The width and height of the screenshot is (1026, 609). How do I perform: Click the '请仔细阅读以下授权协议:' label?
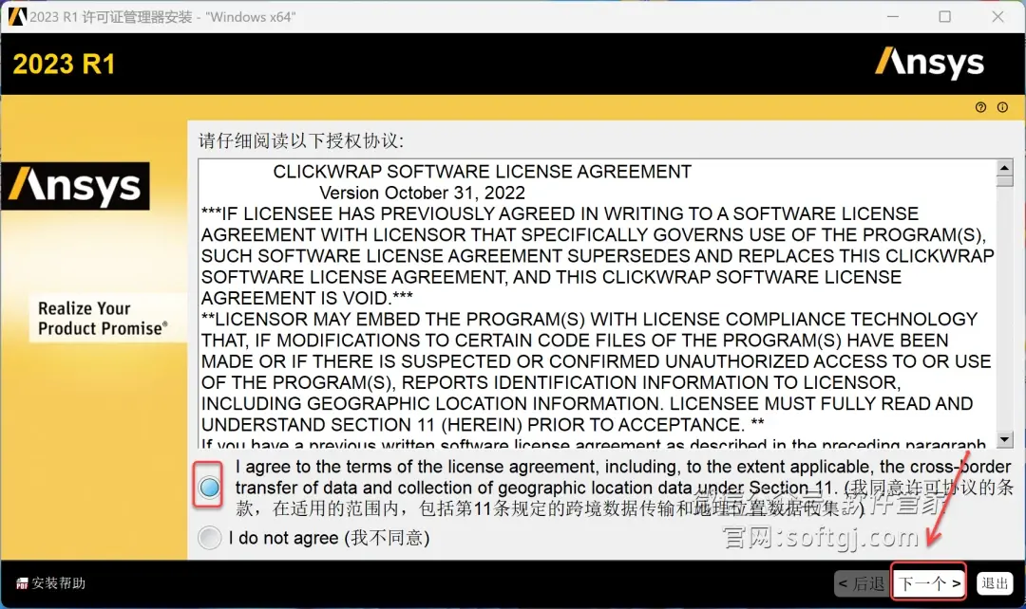(x=302, y=140)
